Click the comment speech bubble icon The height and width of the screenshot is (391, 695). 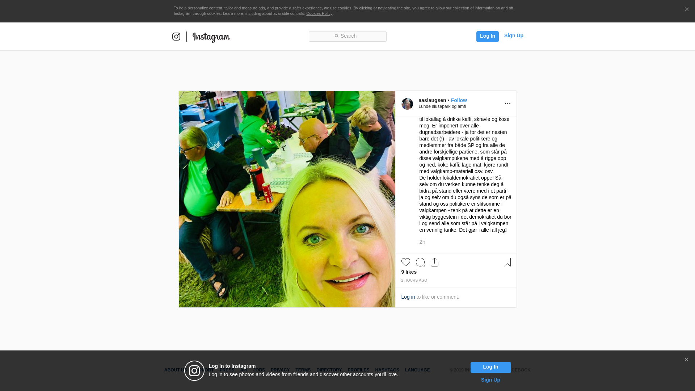[x=420, y=262]
